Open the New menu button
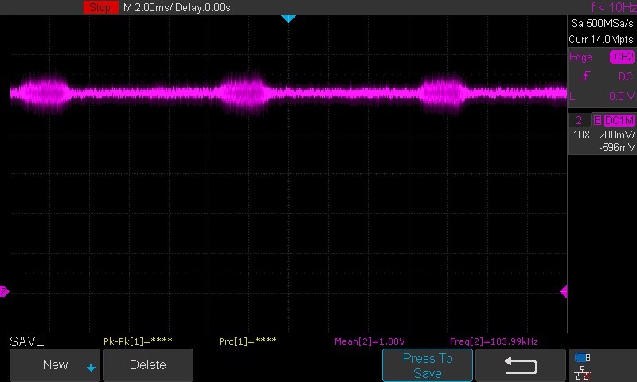Image resolution: width=637 pixels, height=382 pixels. click(x=55, y=365)
